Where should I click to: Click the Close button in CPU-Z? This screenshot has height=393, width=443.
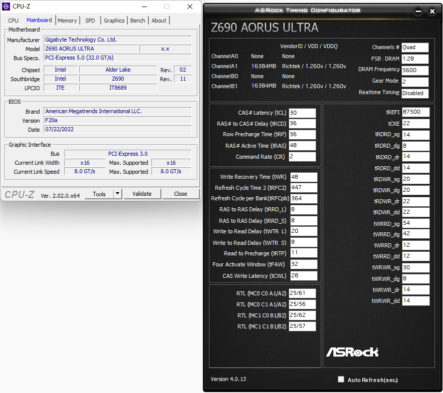[x=180, y=194]
